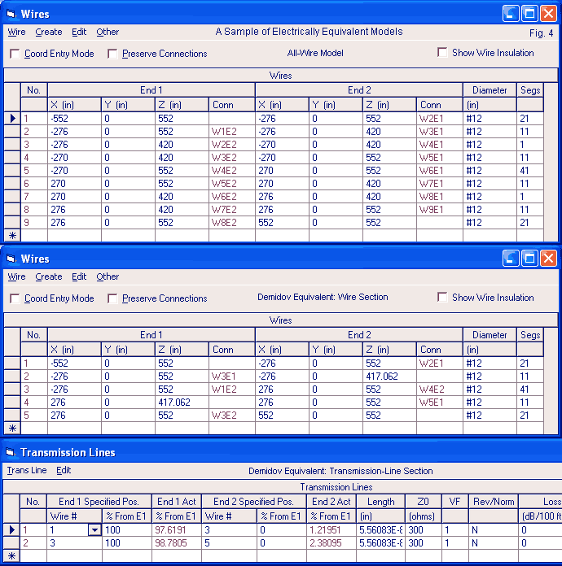562x566 pixels.
Task: Maximize the top Wires window
Action: 529,13
